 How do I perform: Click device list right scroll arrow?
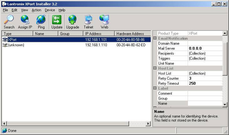(x=148, y=124)
